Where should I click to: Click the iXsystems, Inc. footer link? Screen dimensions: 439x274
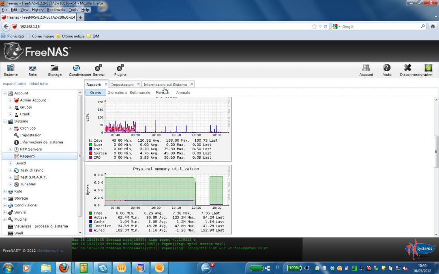(x=50, y=251)
